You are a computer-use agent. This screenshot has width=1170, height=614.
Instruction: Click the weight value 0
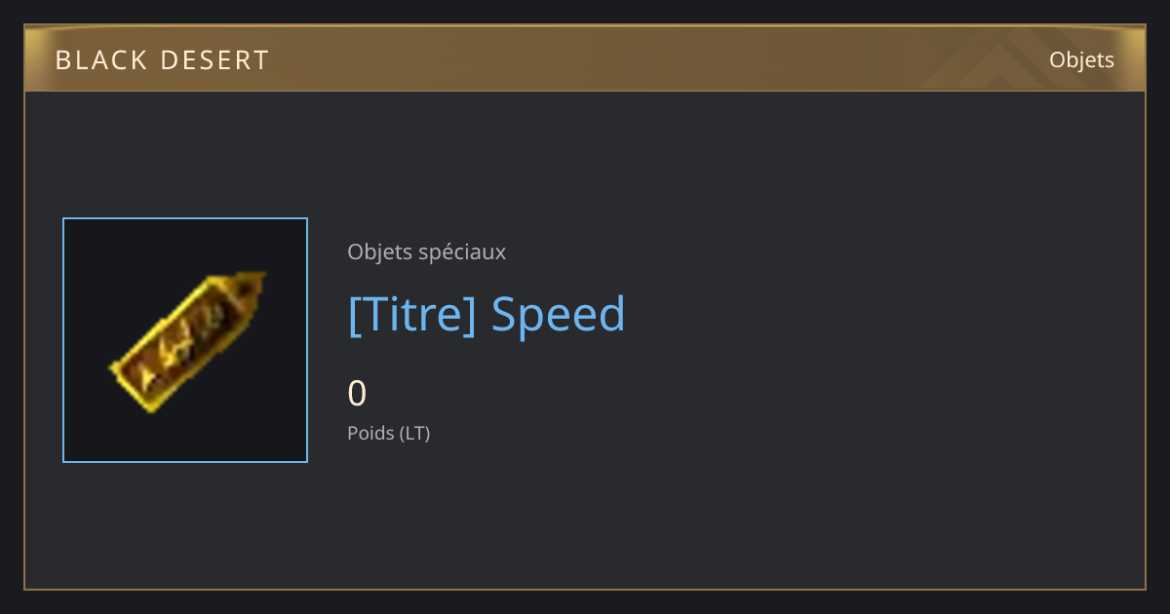click(357, 394)
